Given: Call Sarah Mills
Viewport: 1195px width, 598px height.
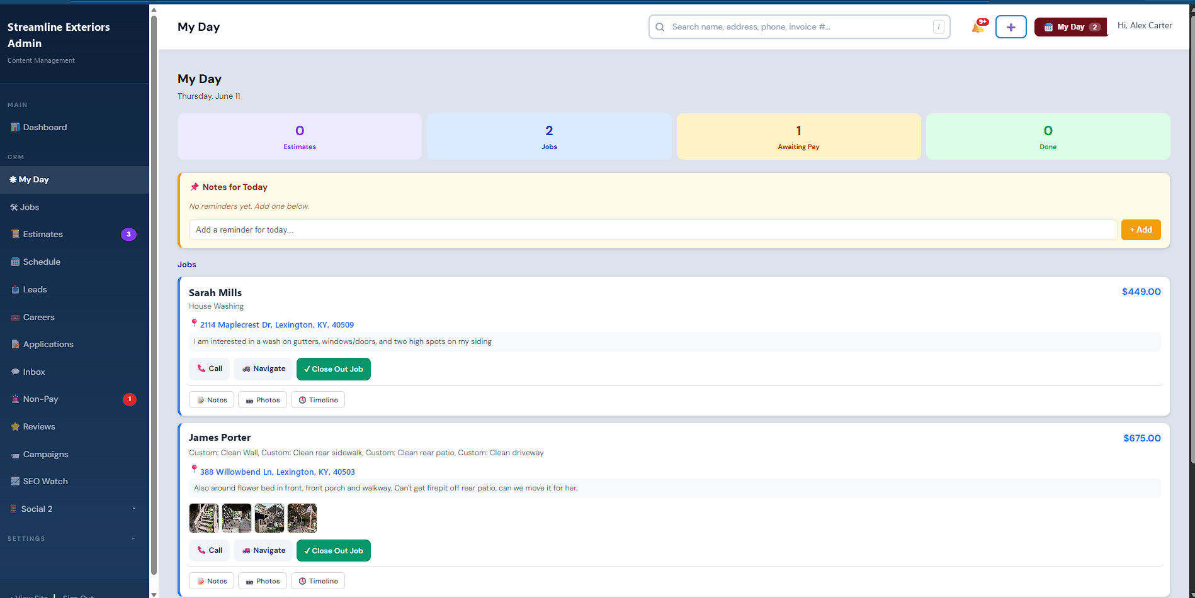Looking at the screenshot, I should tap(210, 369).
